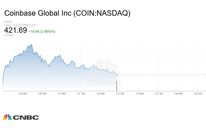Image resolution: width=206 pixels, height=128 pixels.
Task: Select the 1 Day range label
Action: 8,35
